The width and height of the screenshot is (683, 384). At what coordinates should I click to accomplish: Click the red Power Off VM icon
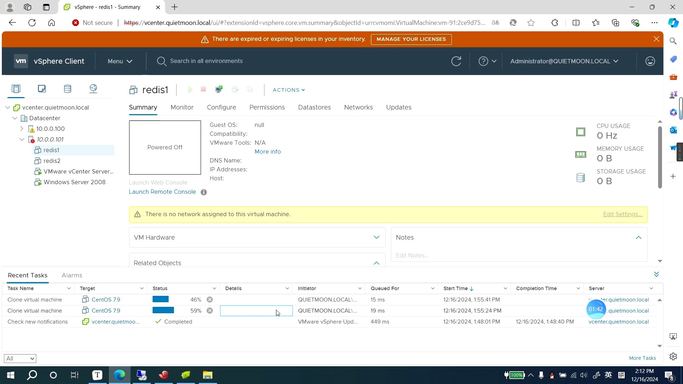[203, 89]
